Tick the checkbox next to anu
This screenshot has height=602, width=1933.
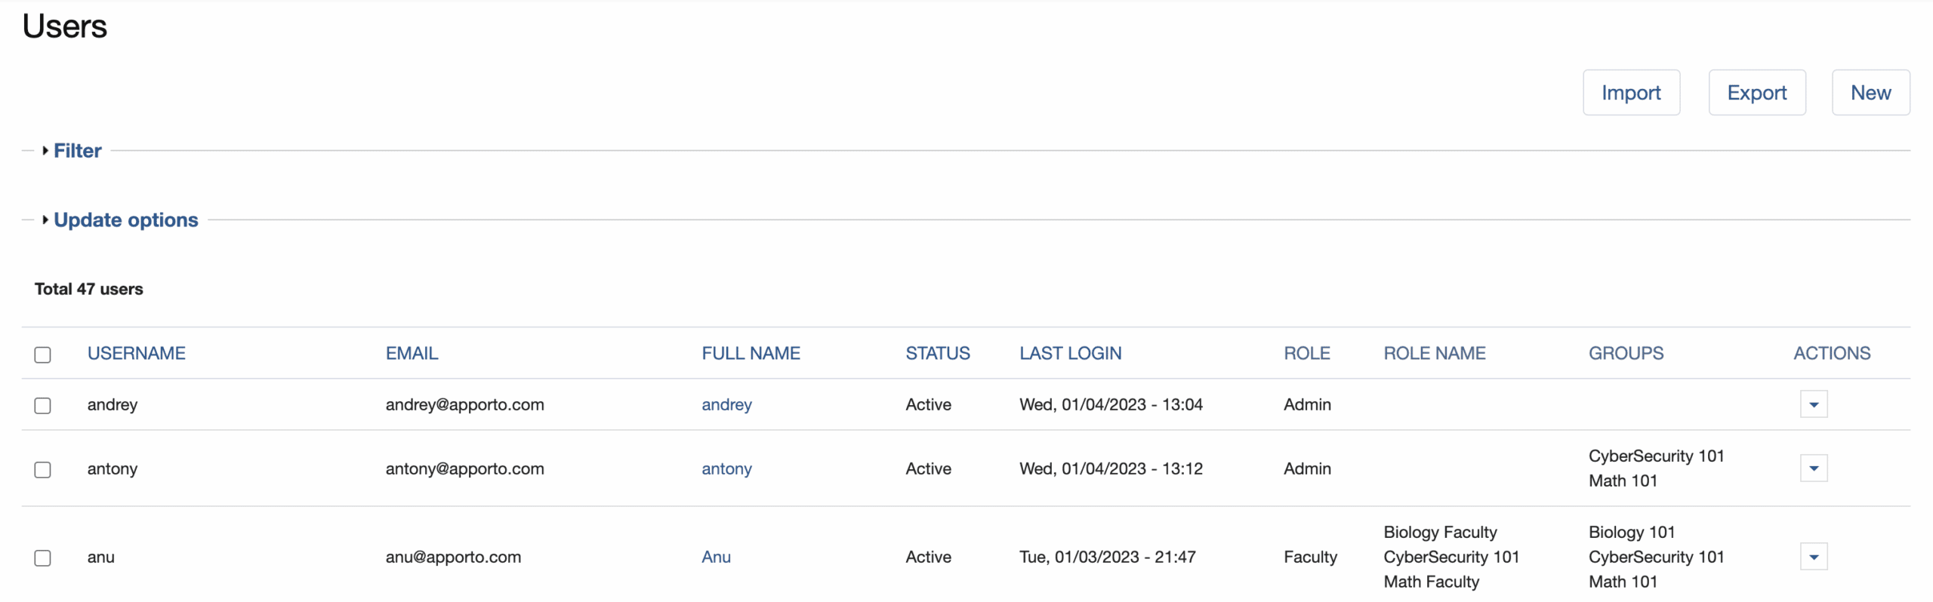coord(43,558)
